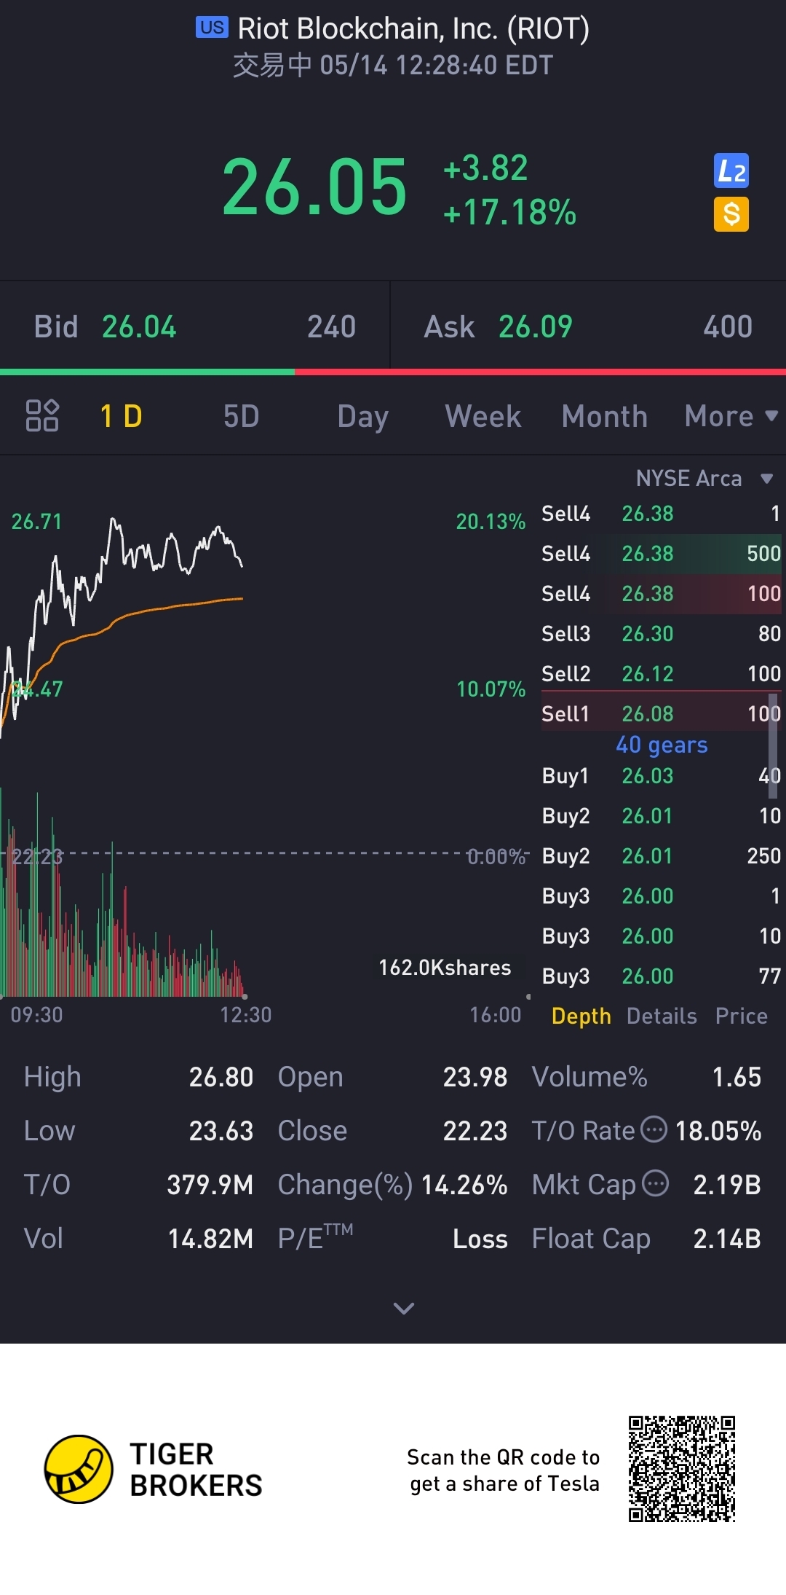Image resolution: width=786 pixels, height=1595 pixels.
Task: Expand more stats with the bottom chevron
Action: [x=404, y=1308]
